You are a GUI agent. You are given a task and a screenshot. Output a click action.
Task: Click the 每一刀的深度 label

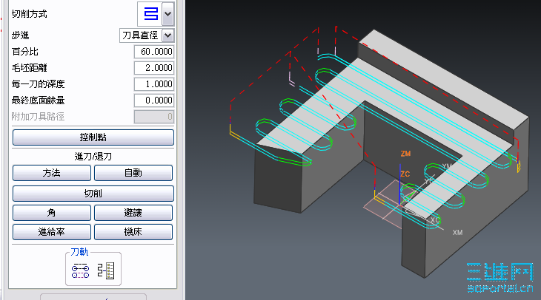click(x=38, y=84)
